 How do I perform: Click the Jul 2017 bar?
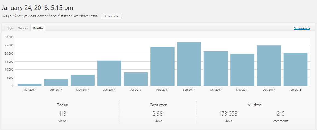(x=136, y=79)
